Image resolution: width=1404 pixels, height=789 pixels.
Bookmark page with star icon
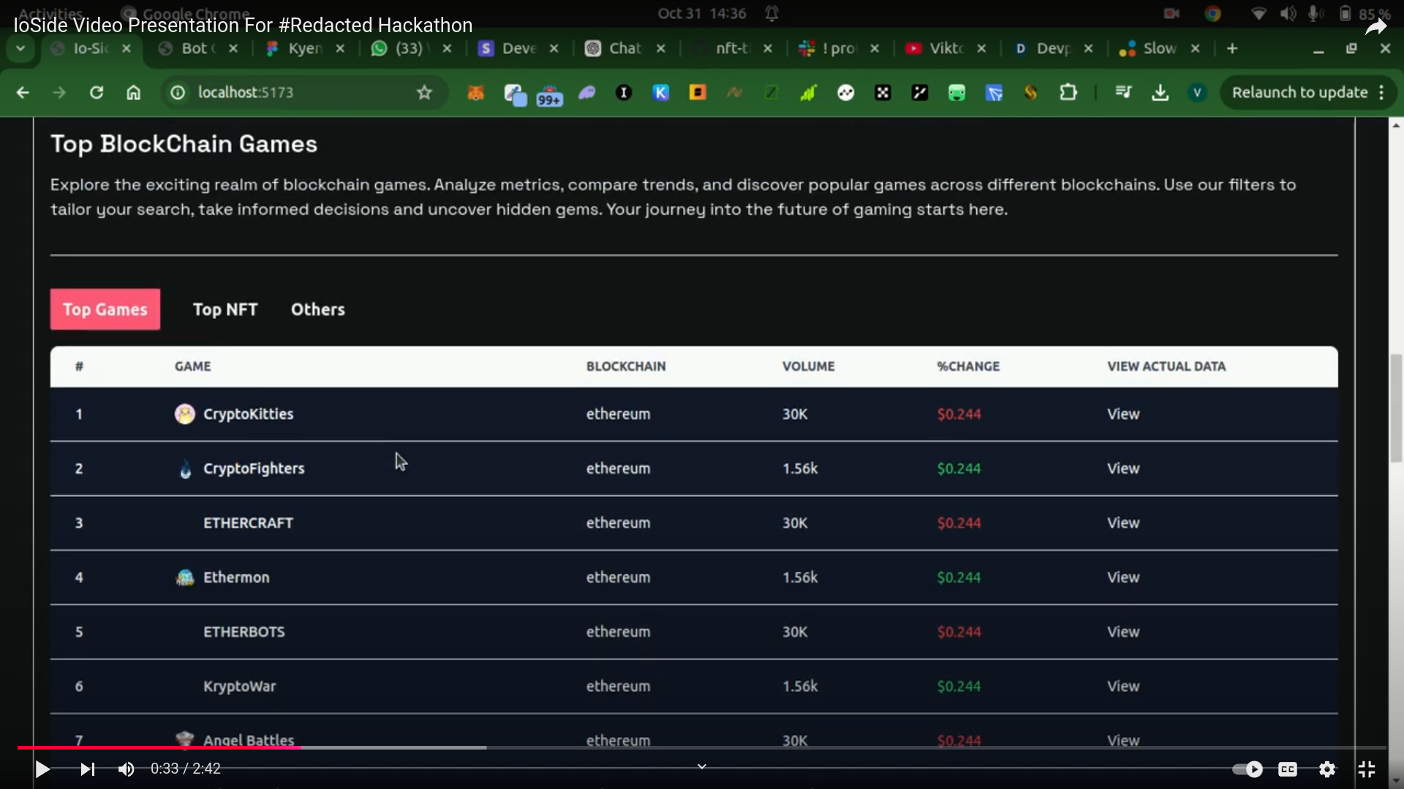coord(424,93)
